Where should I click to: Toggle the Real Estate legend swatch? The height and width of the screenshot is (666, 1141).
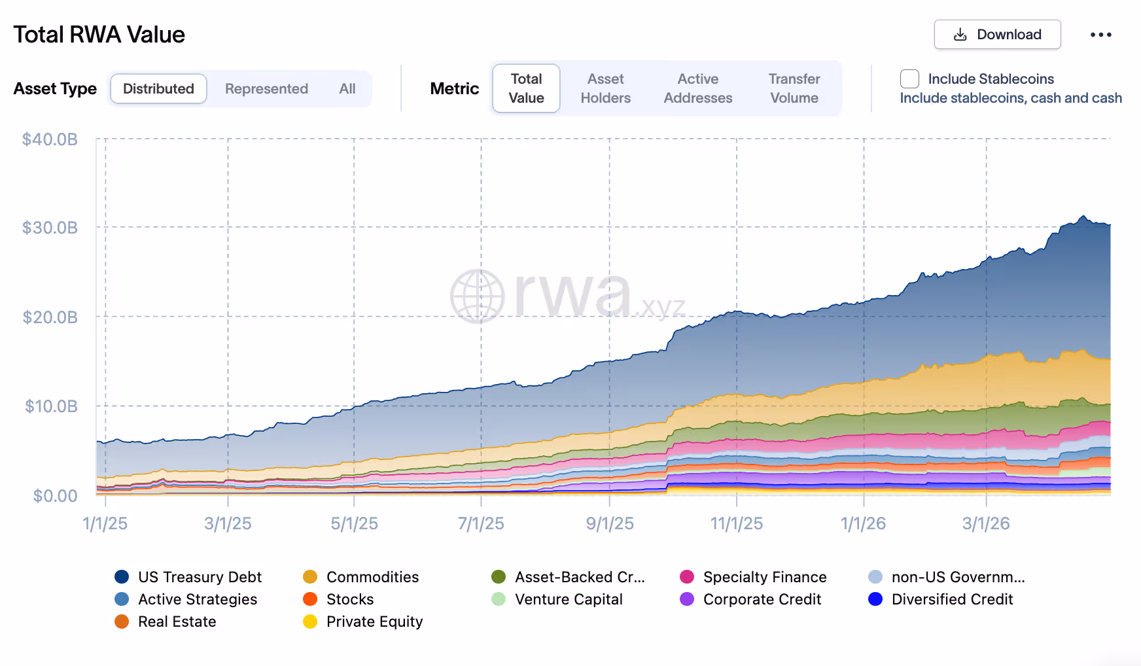click(122, 622)
